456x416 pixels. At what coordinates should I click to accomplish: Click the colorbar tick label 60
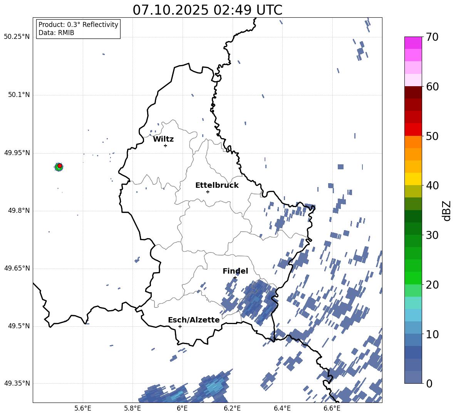[x=432, y=87]
